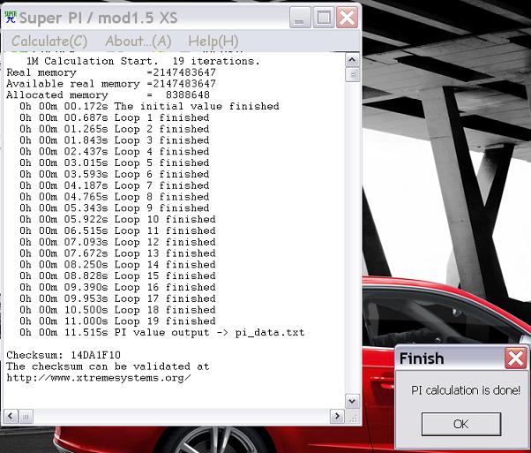Click the 'Super PI / mod1.5 XS' title
Viewport: 531px width, 453px height.
click(98, 18)
